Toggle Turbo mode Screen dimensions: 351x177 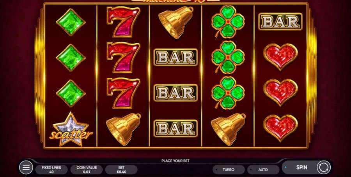(x=228, y=170)
